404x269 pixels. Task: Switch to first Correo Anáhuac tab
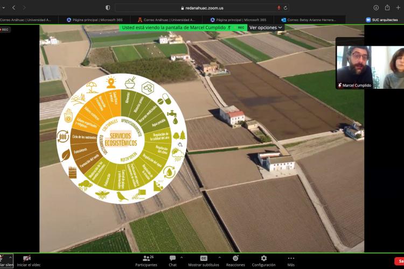pos(25,20)
